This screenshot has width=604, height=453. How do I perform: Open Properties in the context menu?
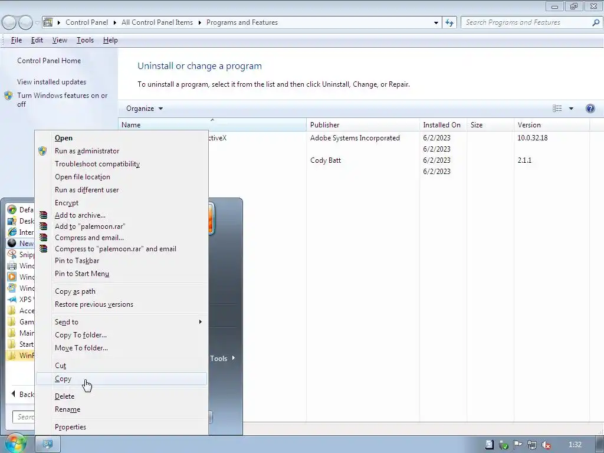click(x=122, y=427)
